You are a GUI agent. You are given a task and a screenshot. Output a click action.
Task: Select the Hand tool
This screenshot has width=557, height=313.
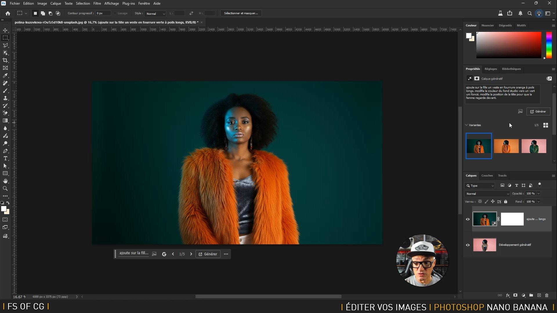tap(5, 181)
